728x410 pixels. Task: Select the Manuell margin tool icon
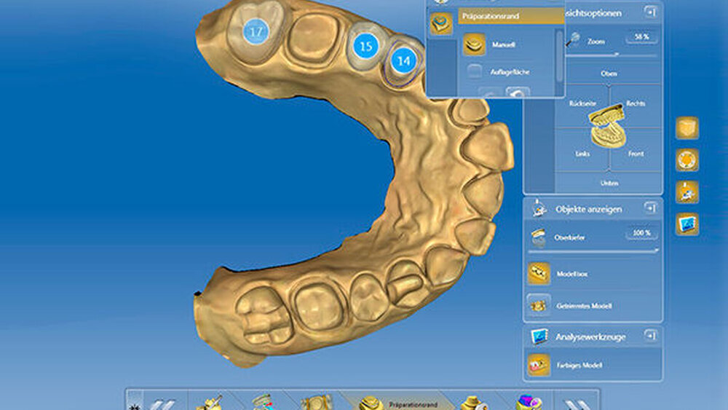474,44
